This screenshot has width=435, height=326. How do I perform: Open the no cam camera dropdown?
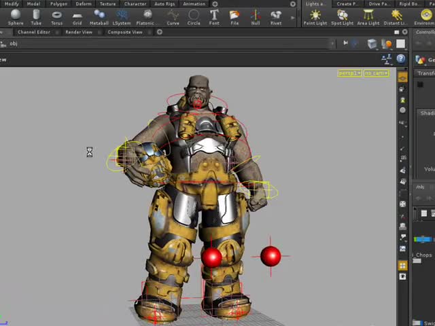(x=376, y=73)
